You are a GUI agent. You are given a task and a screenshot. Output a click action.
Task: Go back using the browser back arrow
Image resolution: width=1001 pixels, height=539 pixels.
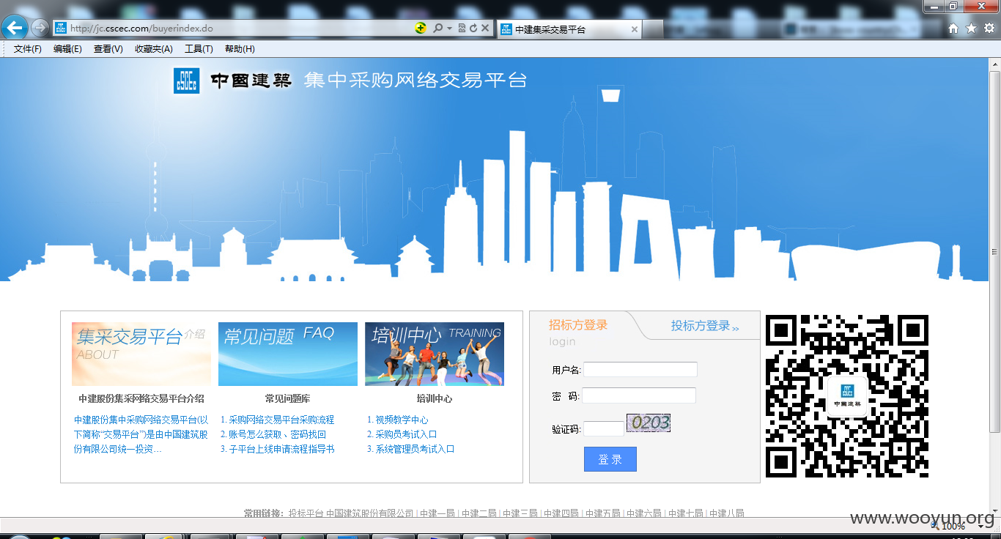(x=15, y=28)
